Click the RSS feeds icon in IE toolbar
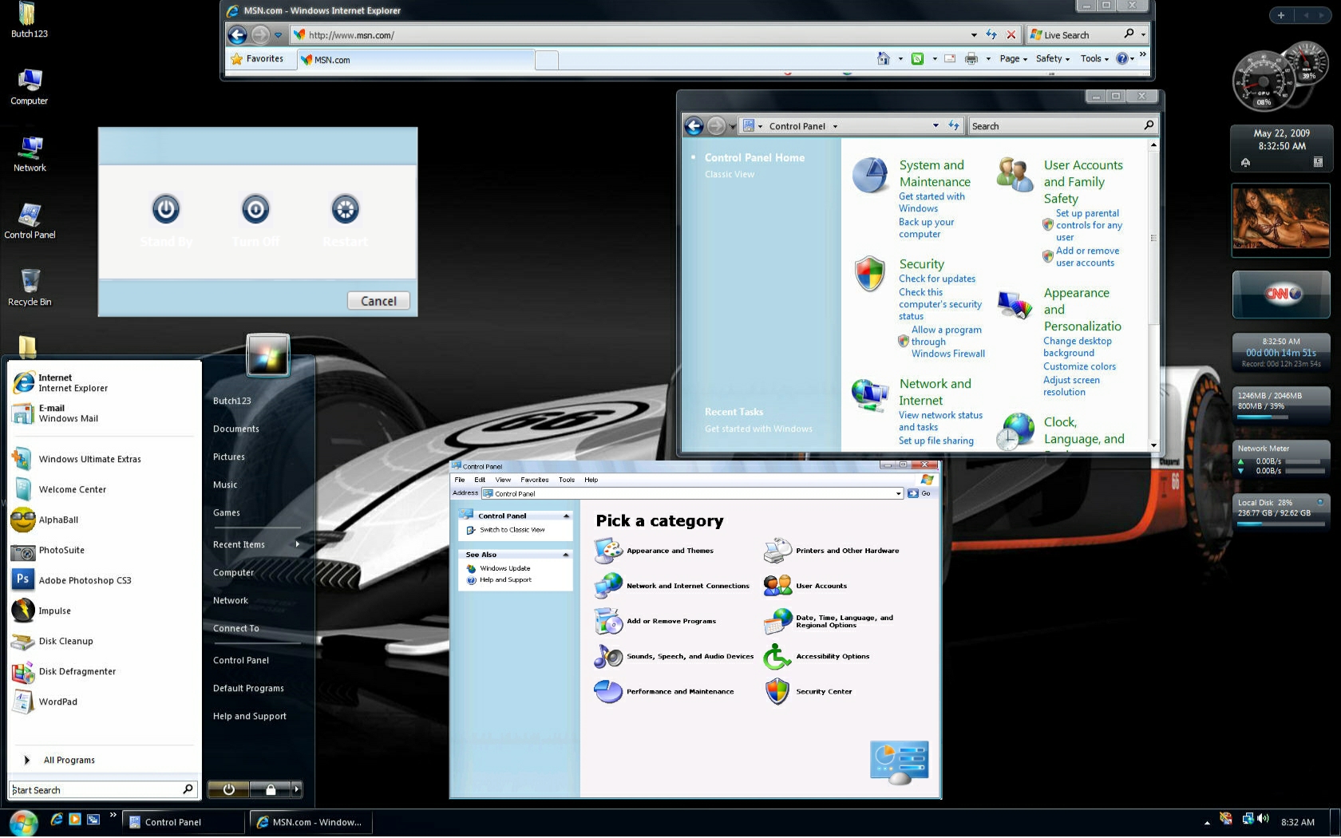1341x838 pixels. pos(918,58)
